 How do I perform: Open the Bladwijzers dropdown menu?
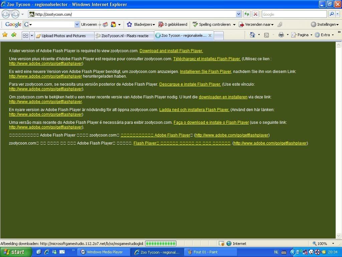point(142,24)
